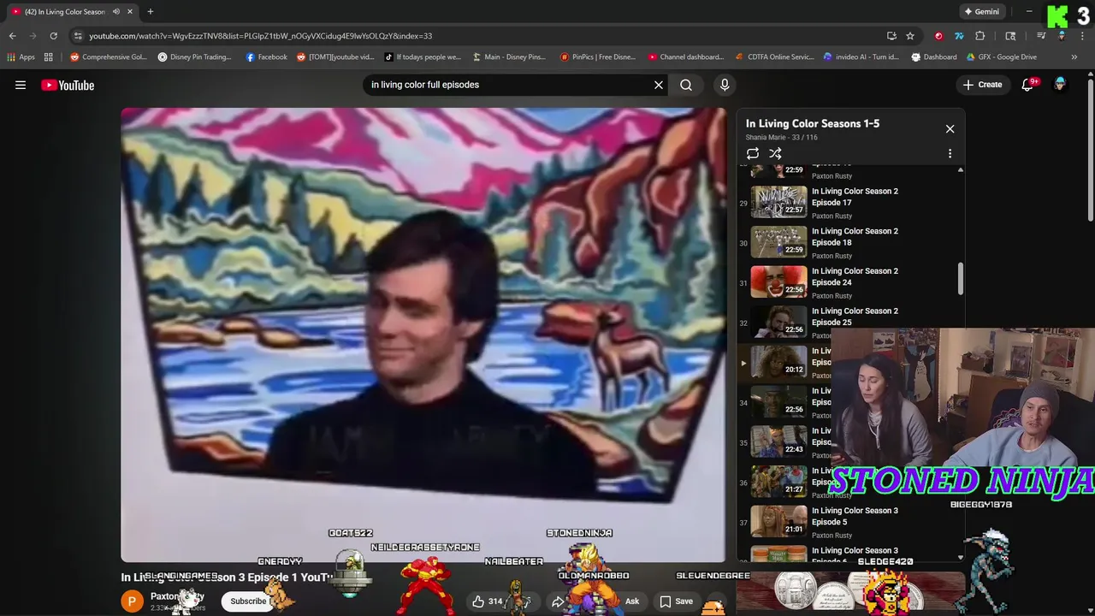Toggle loop playlist in the playlist panel
Screen dimensions: 1095x616
click(x=753, y=154)
